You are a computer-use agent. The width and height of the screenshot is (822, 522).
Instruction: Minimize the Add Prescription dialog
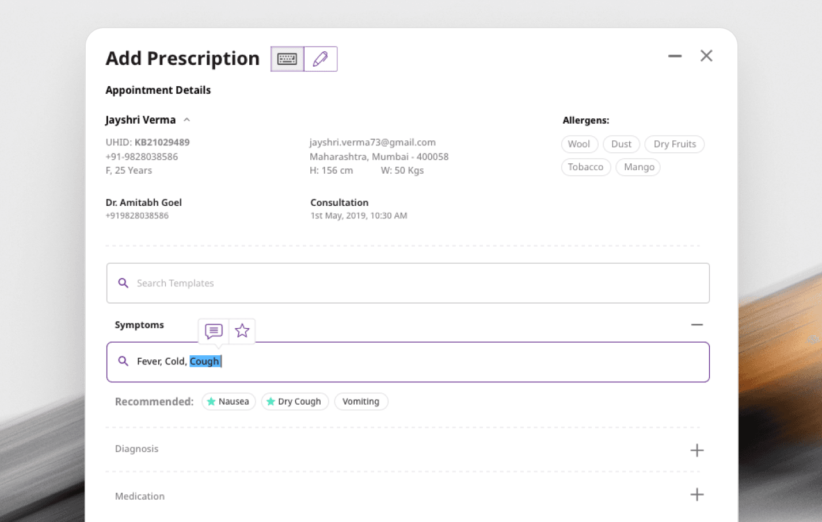point(675,56)
